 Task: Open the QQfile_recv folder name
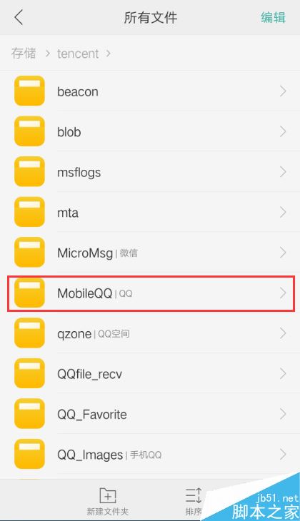click(x=89, y=374)
